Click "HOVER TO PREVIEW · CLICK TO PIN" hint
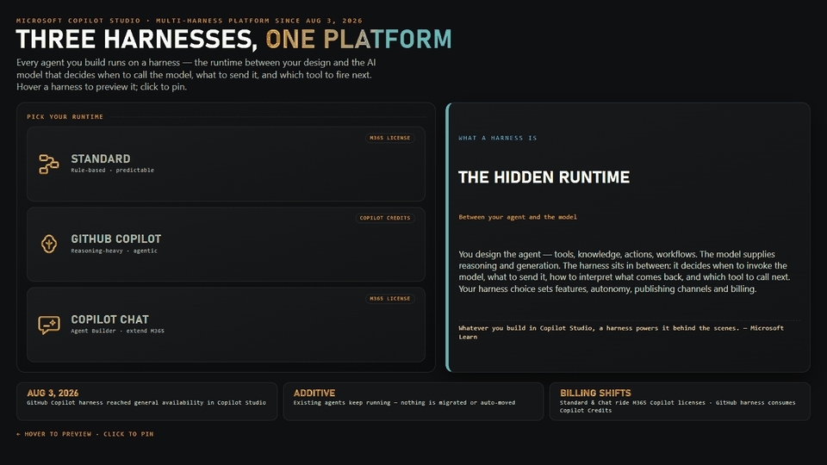 pos(85,434)
